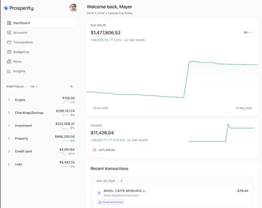Click the red income source icon
This screenshot has width=262, height=208.
point(95,150)
